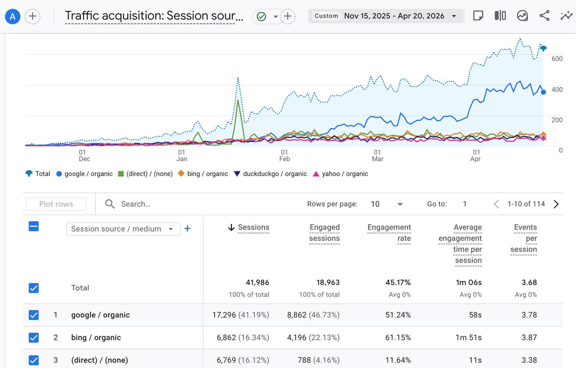Go to the next page of rows
The height and width of the screenshot is (368, 576).
pos(556,204)
